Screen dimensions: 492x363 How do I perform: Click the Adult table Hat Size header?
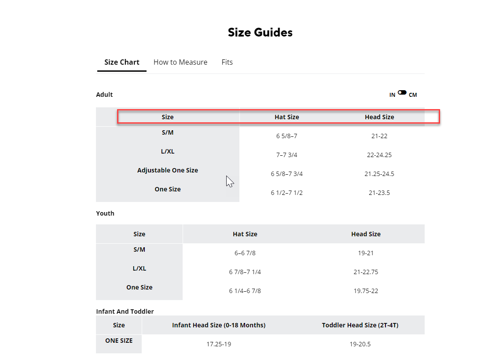(x=286, y=117)
